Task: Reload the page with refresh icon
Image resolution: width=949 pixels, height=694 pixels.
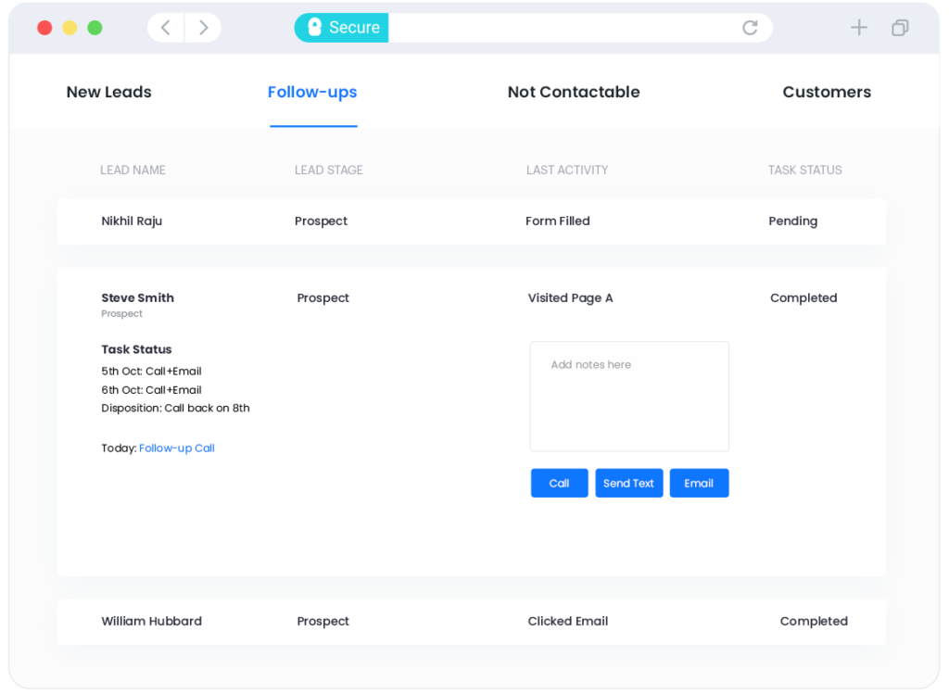Action: (750, 28)
